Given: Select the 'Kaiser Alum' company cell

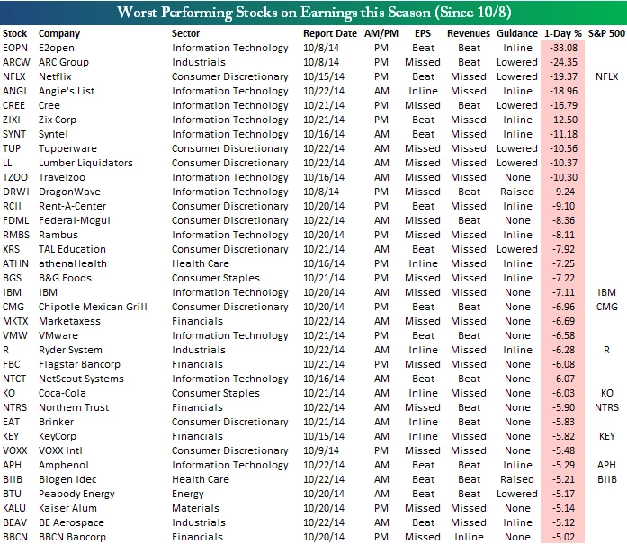Looking at the screenshot, I should (67, 508).
